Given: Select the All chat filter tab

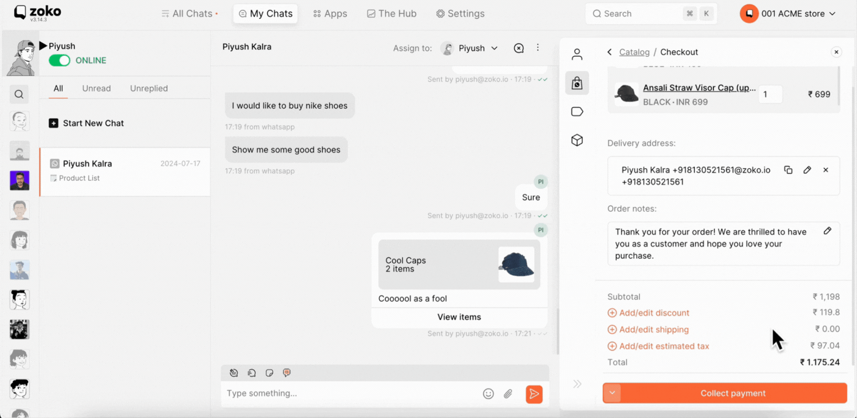Looking at the screenshot, I should [58, 89].
